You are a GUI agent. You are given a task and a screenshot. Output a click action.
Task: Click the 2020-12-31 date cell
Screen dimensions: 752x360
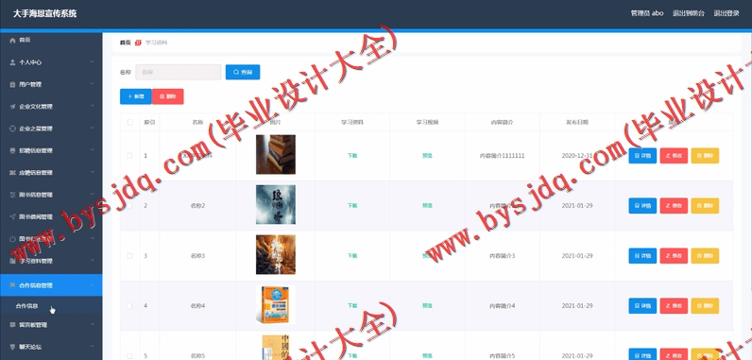[x=577, y=156]
